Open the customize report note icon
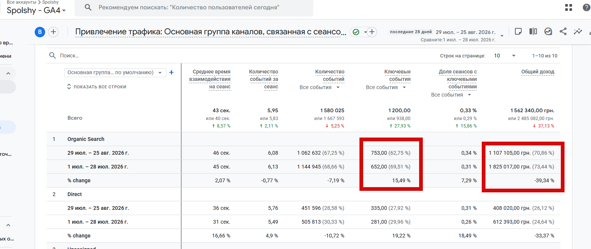The image size is (591, 249). [x=518, y=31]
